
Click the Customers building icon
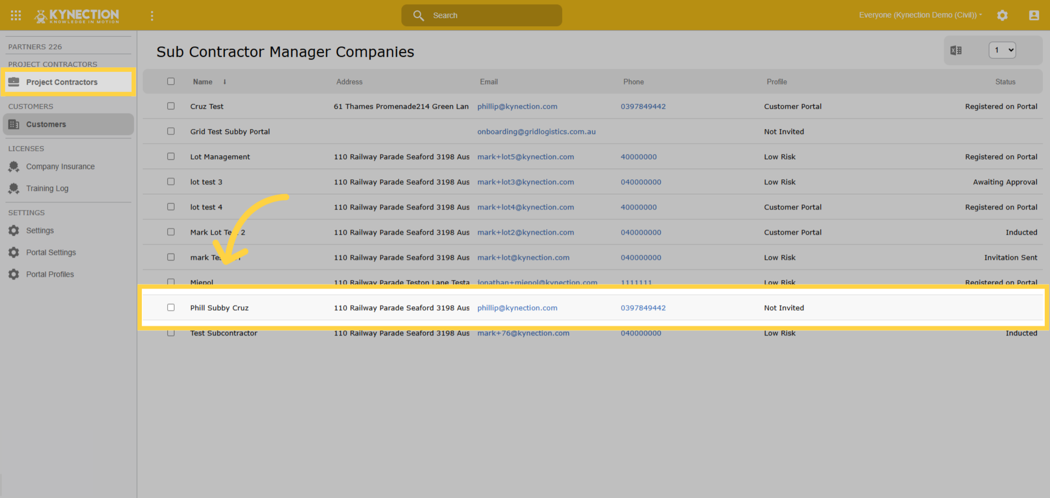[x=14, y=124]
